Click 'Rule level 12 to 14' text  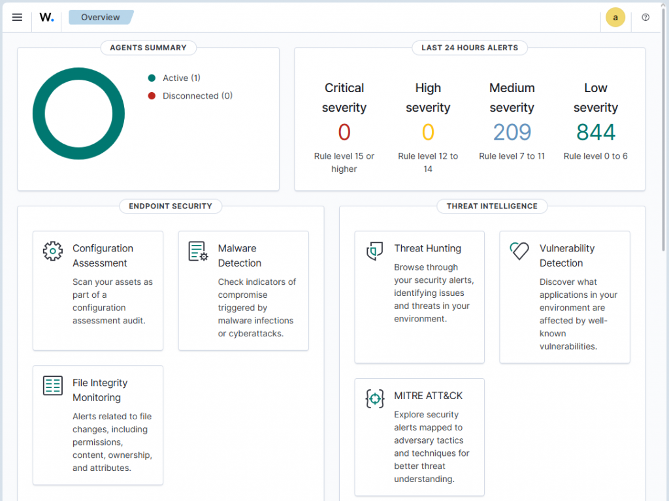[x=428, y=163]
